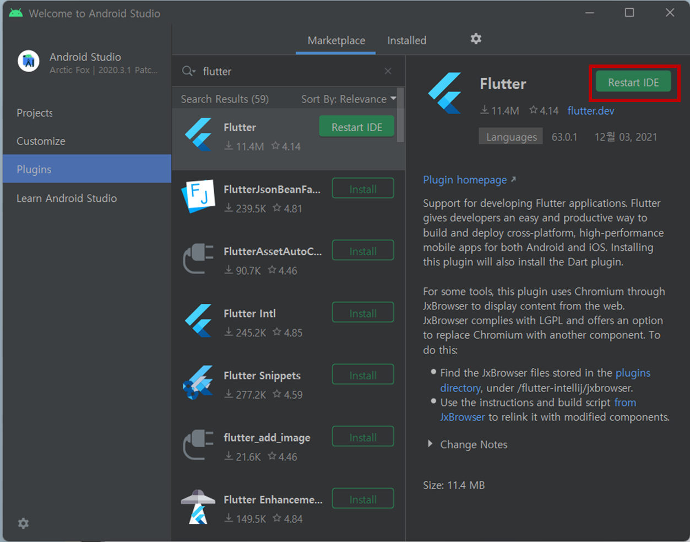Viewport: 690px width, 542px height.
Task: Click the Android icon in title bar
Action: click(16, 13)
